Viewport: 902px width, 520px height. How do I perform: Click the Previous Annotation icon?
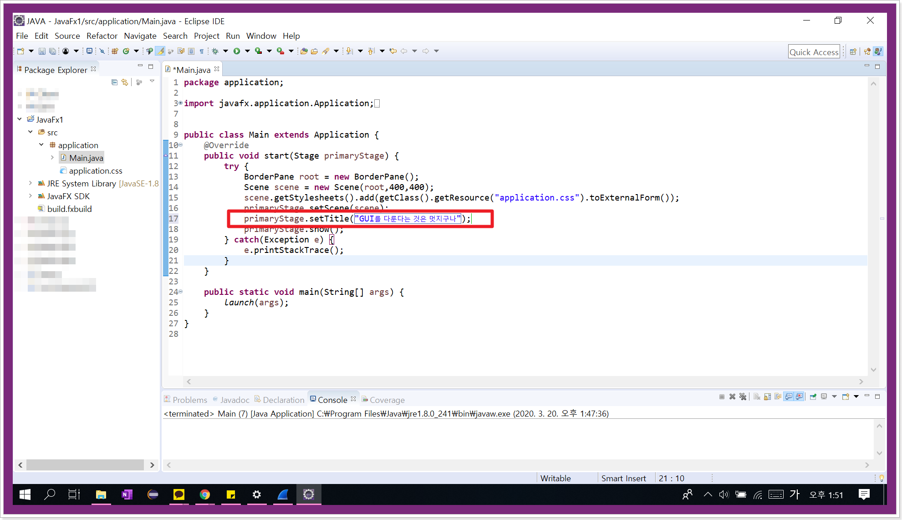pyautogui.click(x=371, y=51)
